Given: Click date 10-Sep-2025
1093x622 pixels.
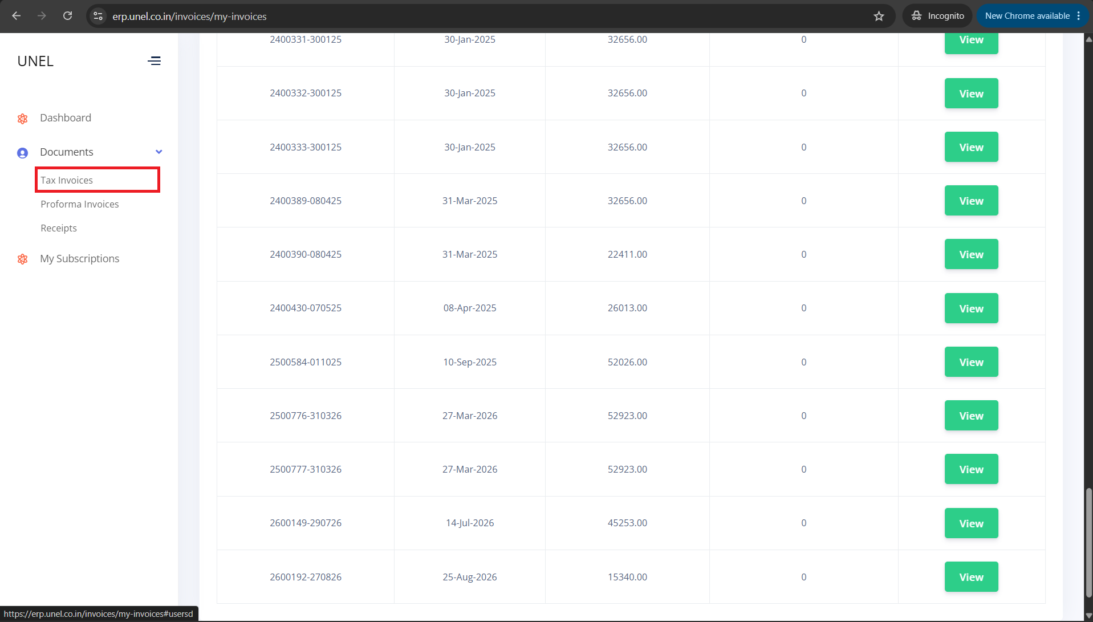Looking at the screenshot, I should point(470,362).
